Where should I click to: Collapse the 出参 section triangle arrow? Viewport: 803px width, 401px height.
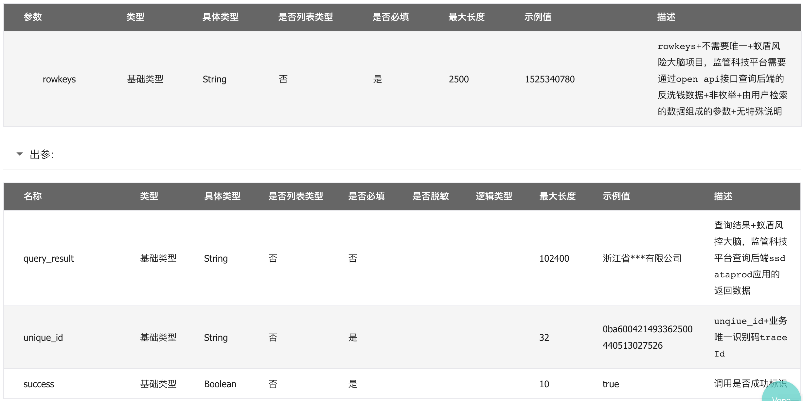pos(20,154)
